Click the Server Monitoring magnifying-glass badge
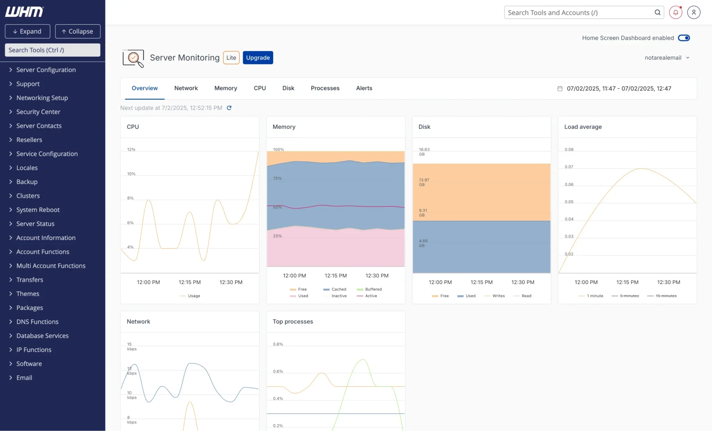Image resolution: width=712 pixels, height=431 pixels. click(133, 58)
